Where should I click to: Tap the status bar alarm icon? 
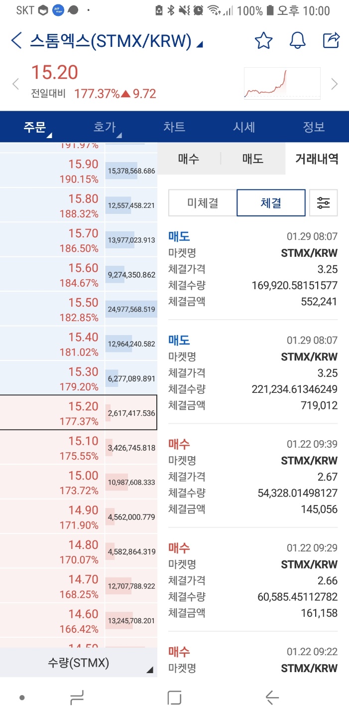point(198,10)
